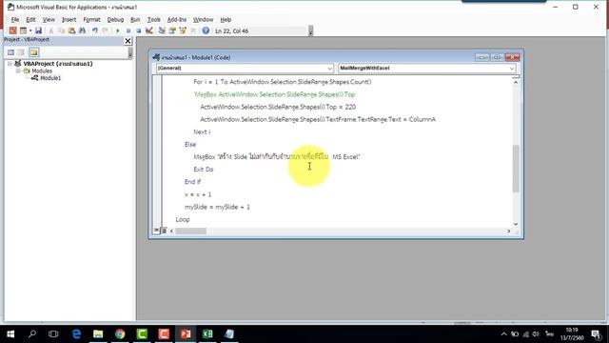609x343 pixels.
Task: Click the Cut scissors icon
Action: coord(50,30)
